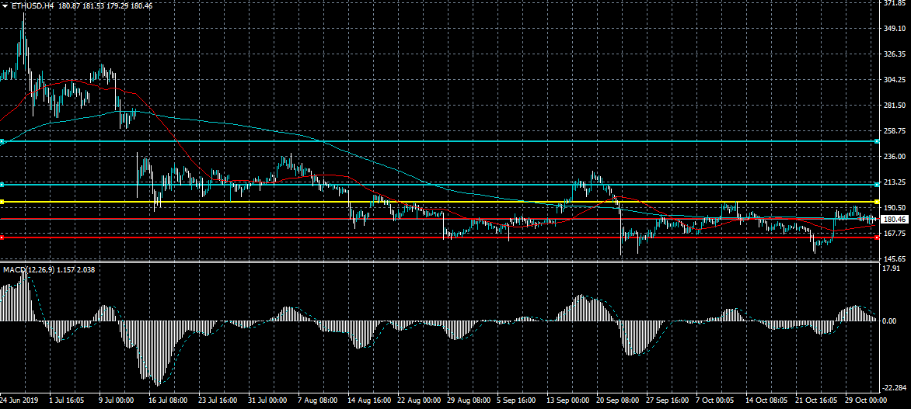Click the 20 Sep 08:00 time label
Viewport: 911px width, 409px height.
coord(617,401)
